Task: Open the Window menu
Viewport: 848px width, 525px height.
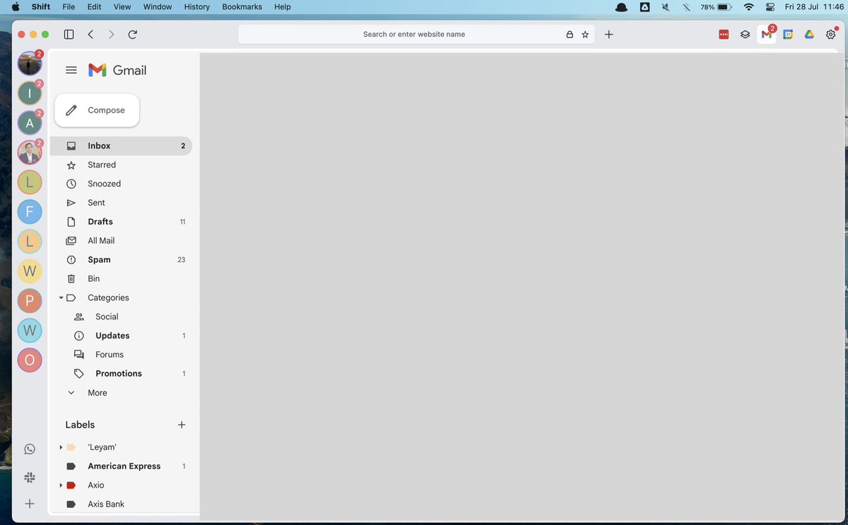Action: point(158,6)
